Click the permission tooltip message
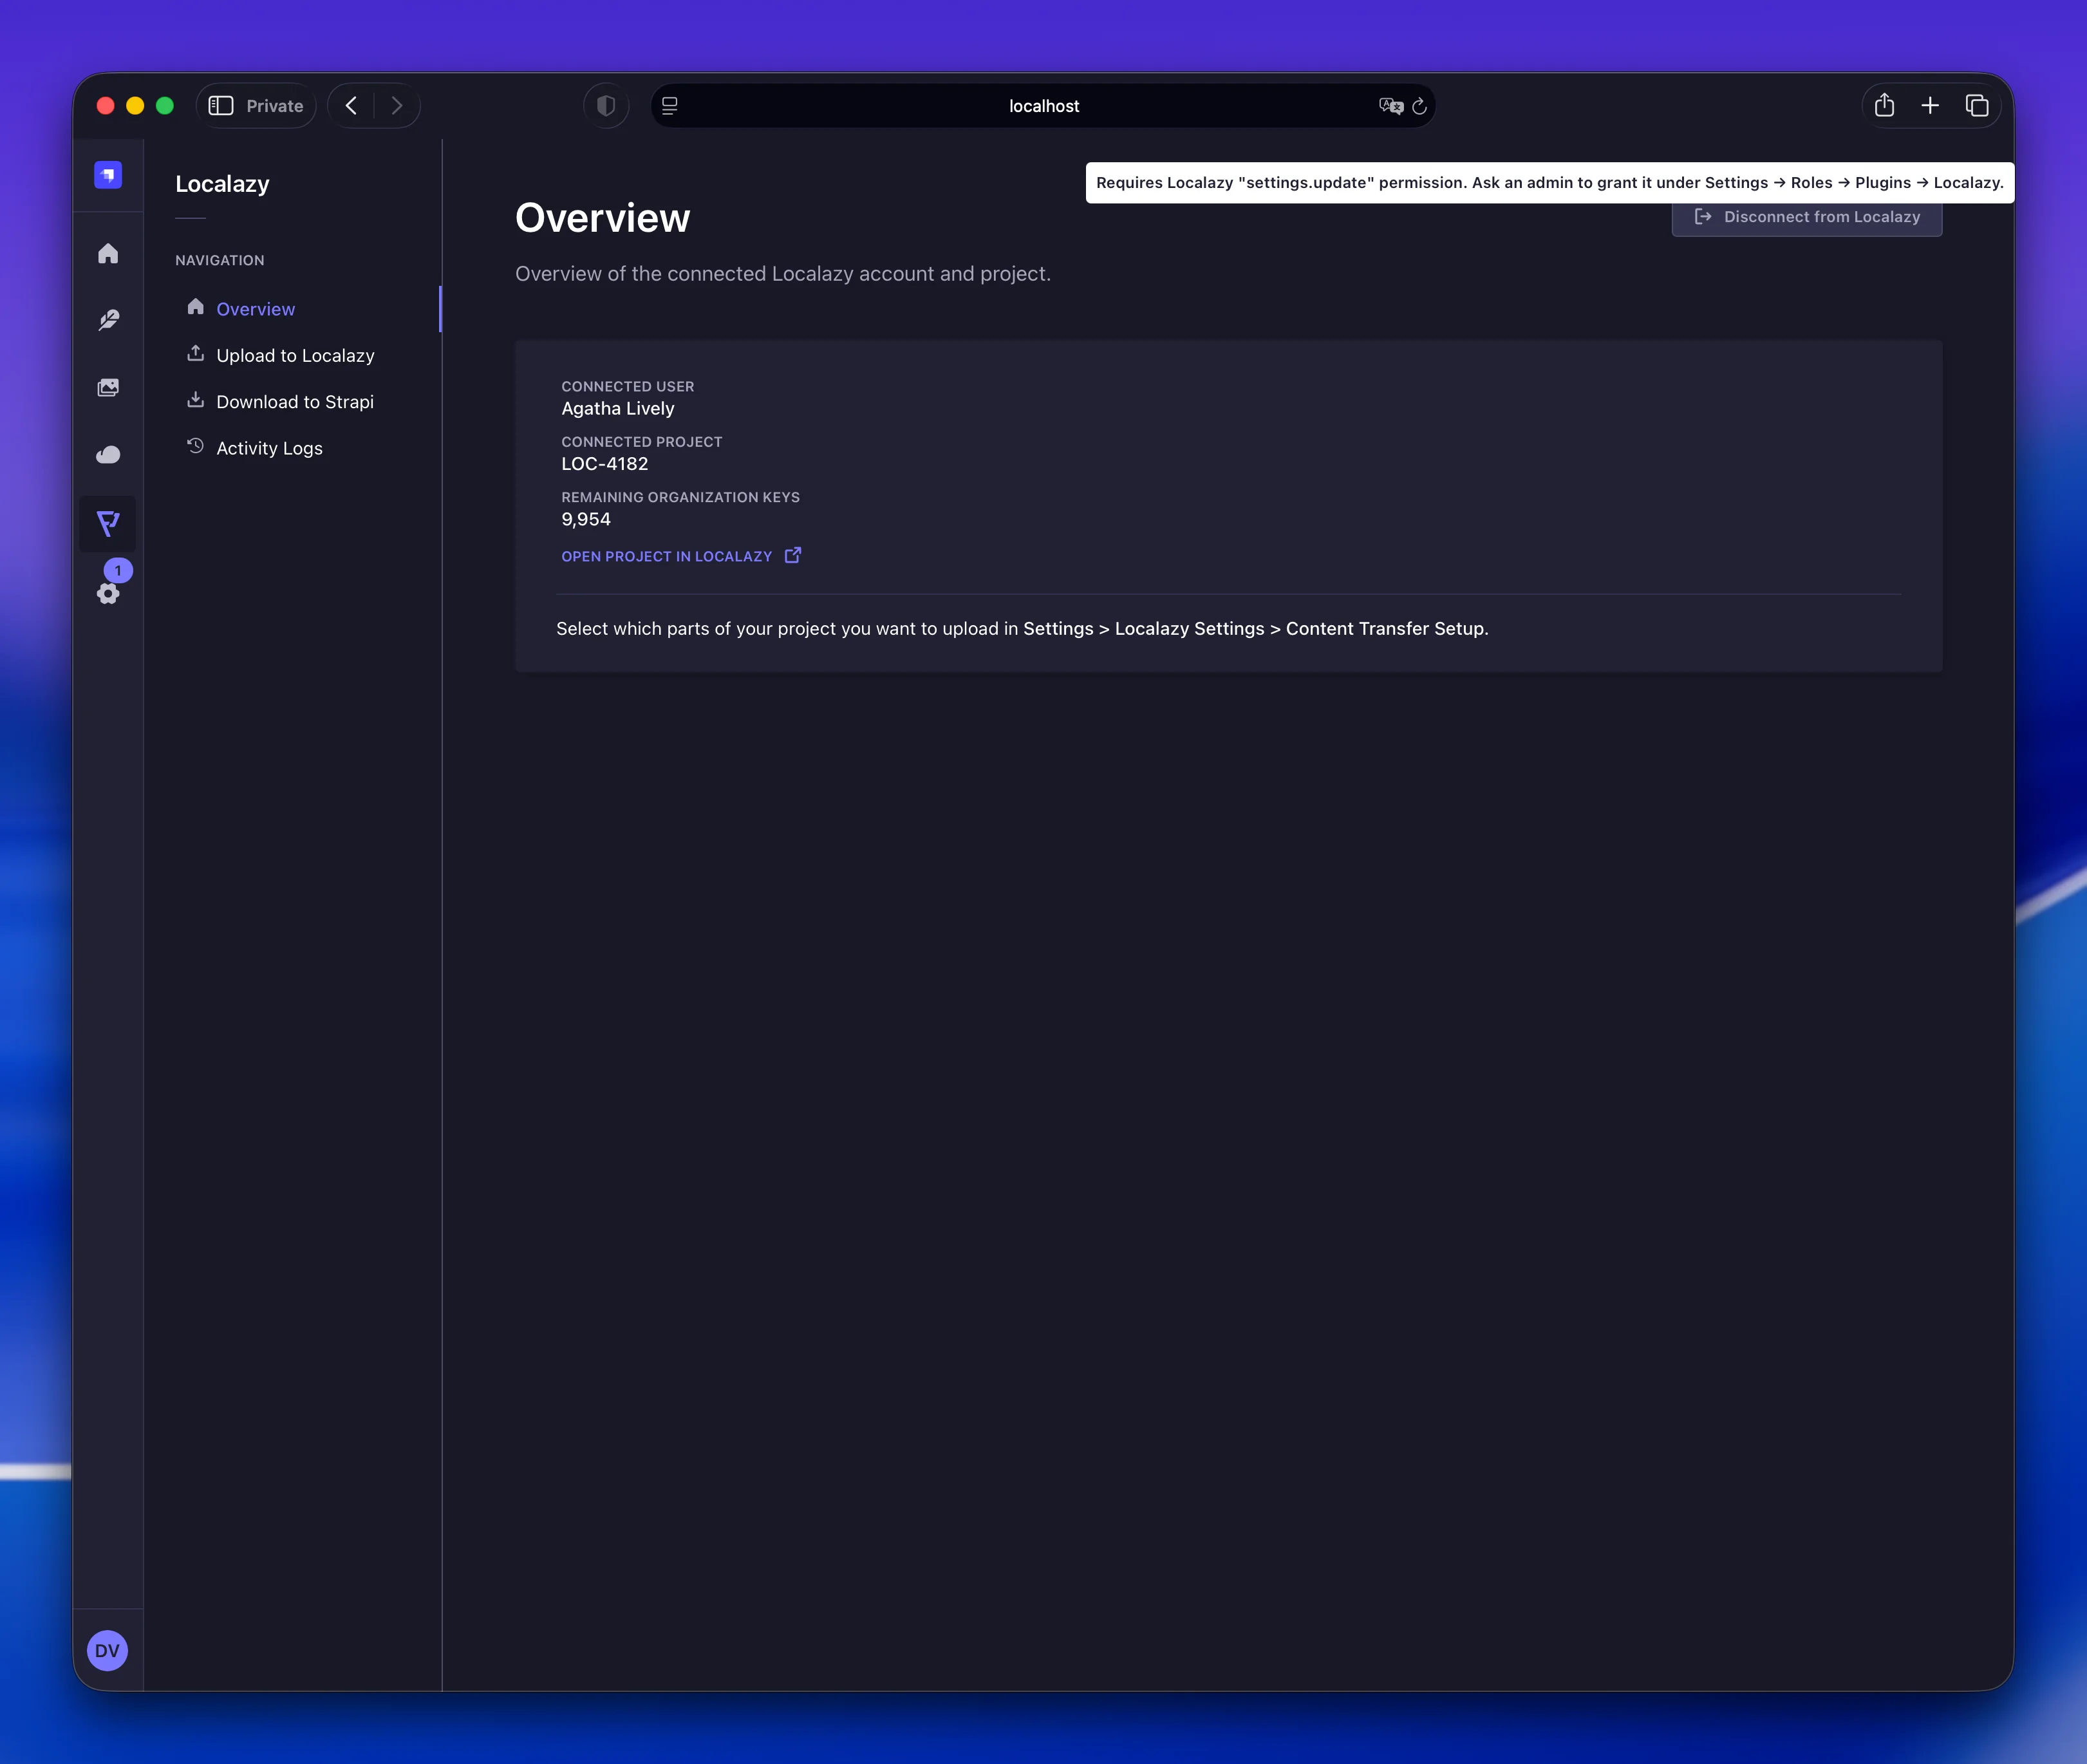 click(x=1550, y=183)
